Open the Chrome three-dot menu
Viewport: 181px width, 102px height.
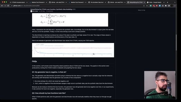175,6
